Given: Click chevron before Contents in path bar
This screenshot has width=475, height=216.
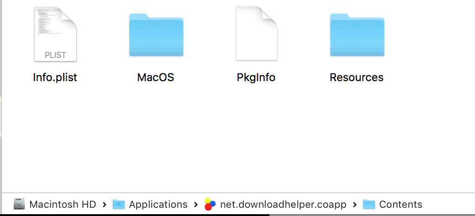Looking at the screenshot, I should pyautogui.click(x=355, y=205).
